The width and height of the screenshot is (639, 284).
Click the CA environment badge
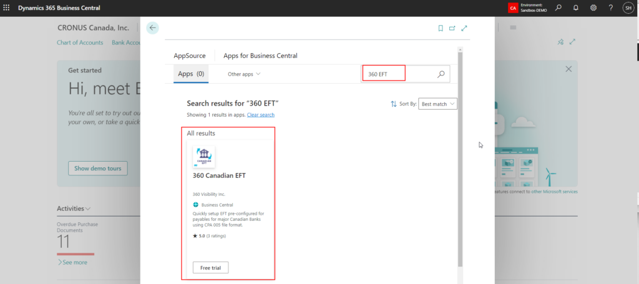pyautogui.click(x=513, y=7)
